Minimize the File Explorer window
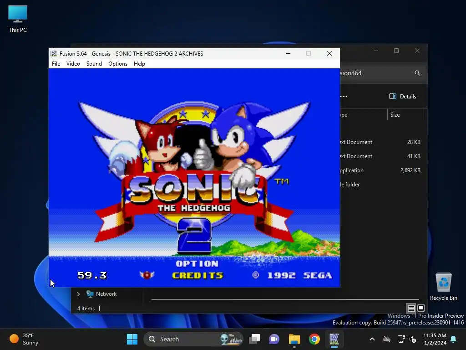The width and height of the screenshot is (466, 350). click(x=376, y=51)
